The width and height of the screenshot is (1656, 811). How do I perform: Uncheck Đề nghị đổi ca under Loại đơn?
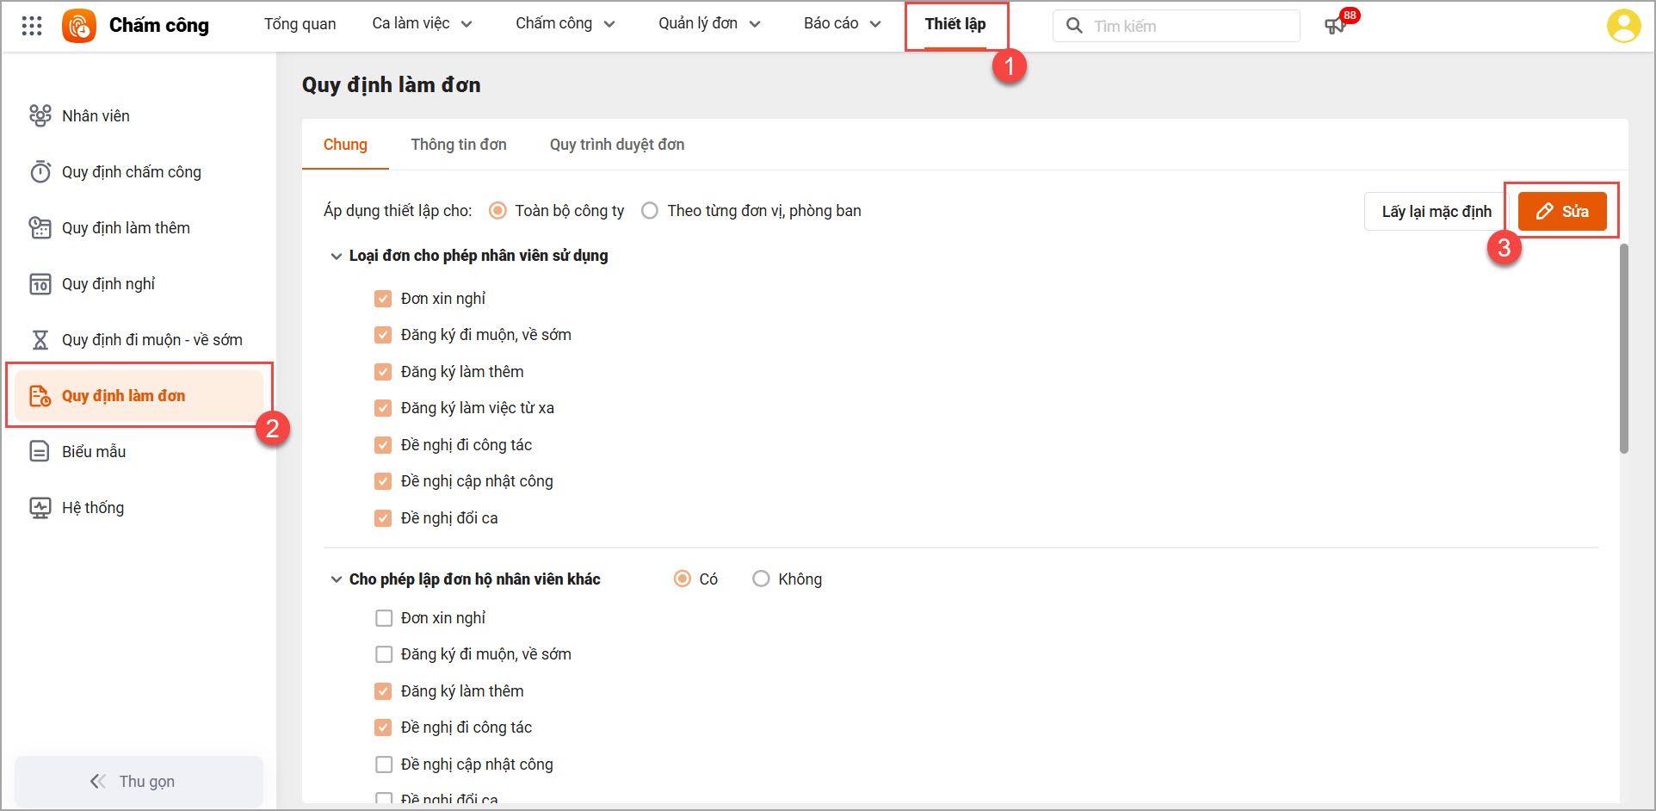(383, 518)
